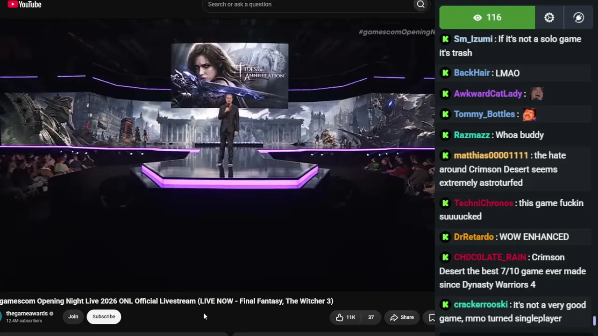The height and width of the screenshot is (336, 598).
Task: Subscribe to thegameawards channel
Action: tap(104, 316)
